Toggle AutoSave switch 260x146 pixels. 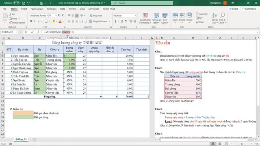click(x=16, y=3)
